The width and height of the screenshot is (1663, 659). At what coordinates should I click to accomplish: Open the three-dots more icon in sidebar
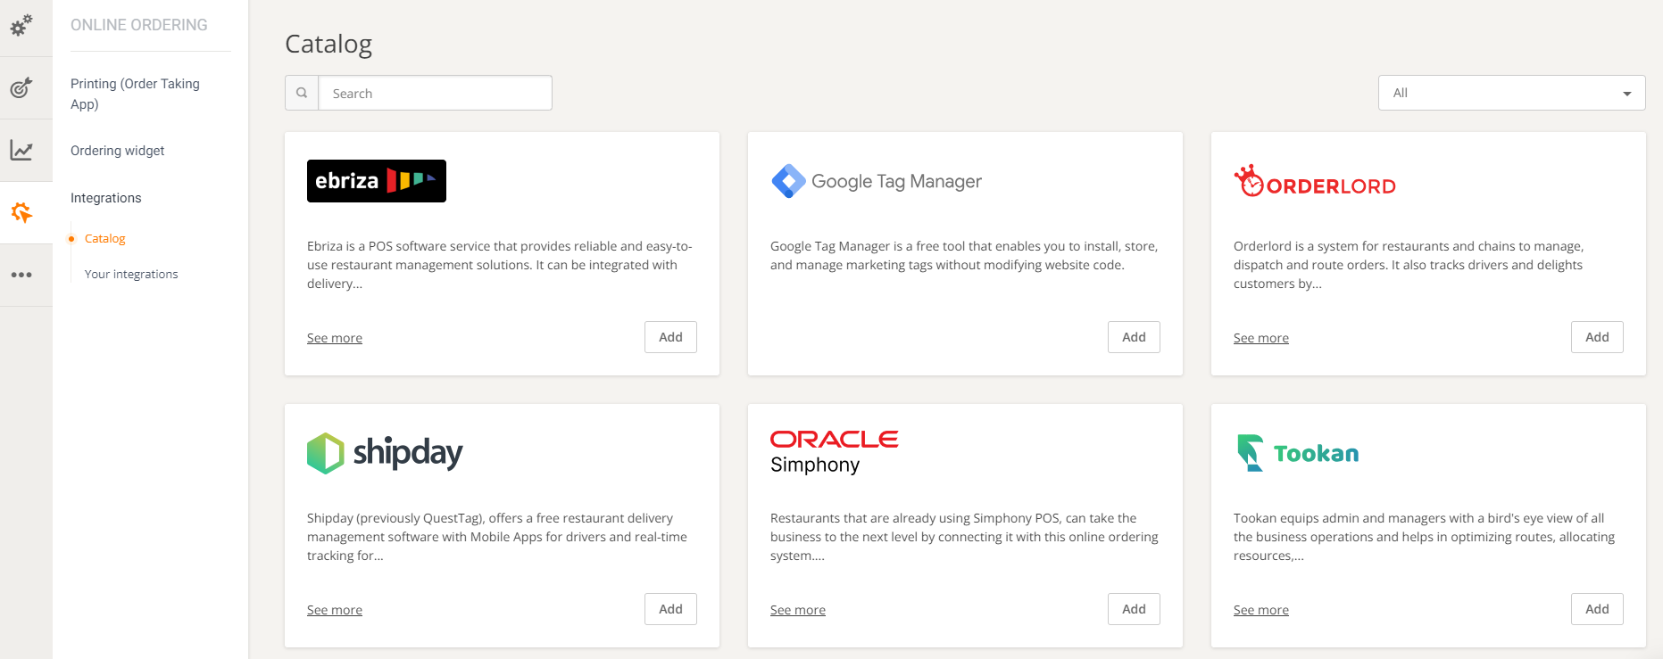(x=21, y=275)
